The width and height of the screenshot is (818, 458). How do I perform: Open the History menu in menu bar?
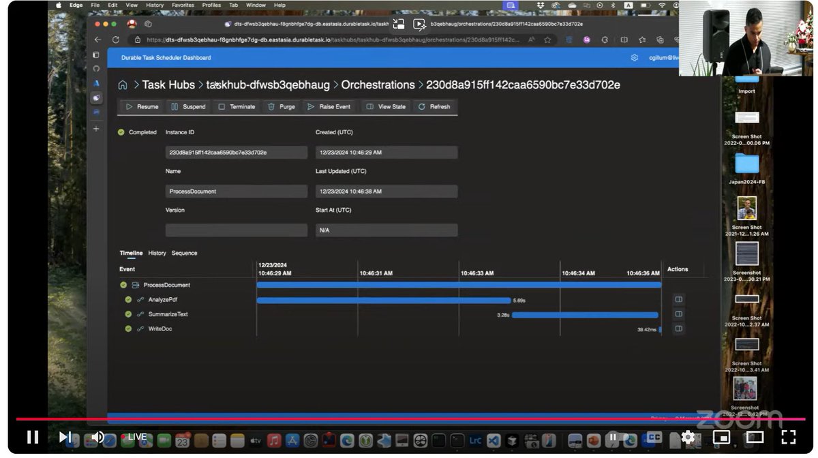tap(155, 5)
